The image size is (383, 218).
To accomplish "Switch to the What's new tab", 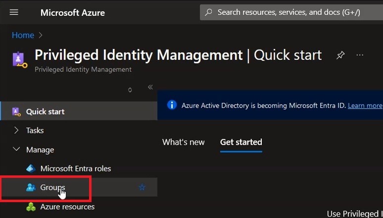I will 184,142.
